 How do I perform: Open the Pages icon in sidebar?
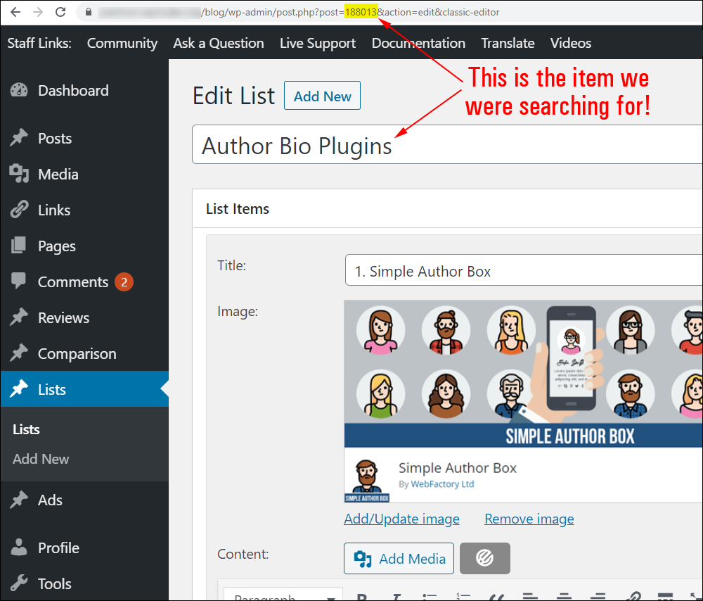[x=19, y=246]
